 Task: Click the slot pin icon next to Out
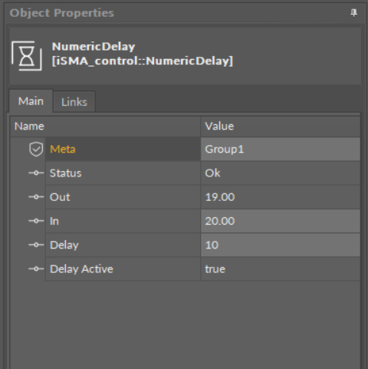click(36, 197)
